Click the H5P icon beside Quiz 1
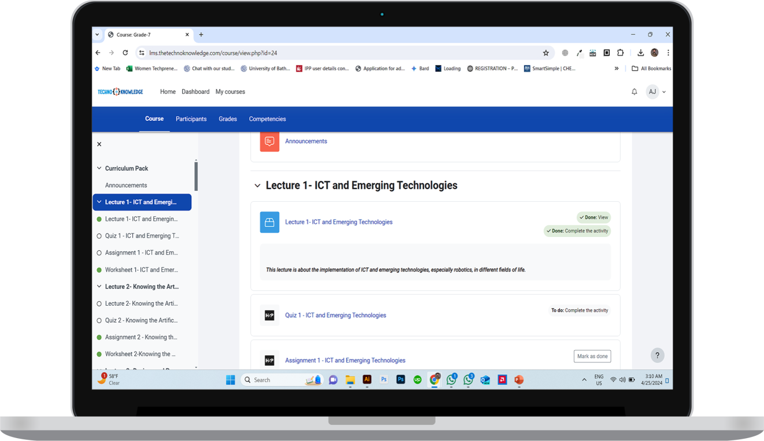Screen dimensions: 764x441 (269, 316)
